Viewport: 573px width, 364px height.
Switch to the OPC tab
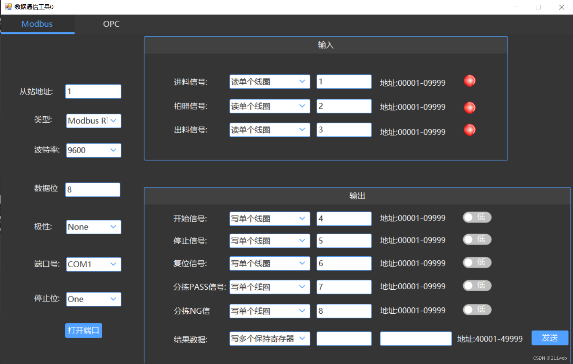(111, 24)
